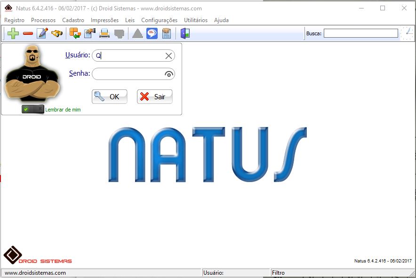Screen dimensions: 416x278
Task: Click the printer icon in the toolbar
Action: 104,33
